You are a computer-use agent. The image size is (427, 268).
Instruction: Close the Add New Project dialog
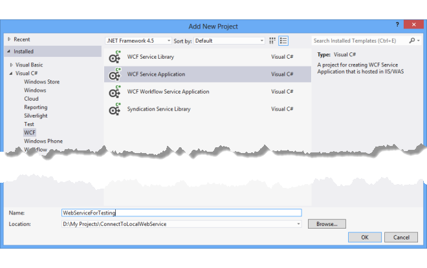click(x=413, y=25)
